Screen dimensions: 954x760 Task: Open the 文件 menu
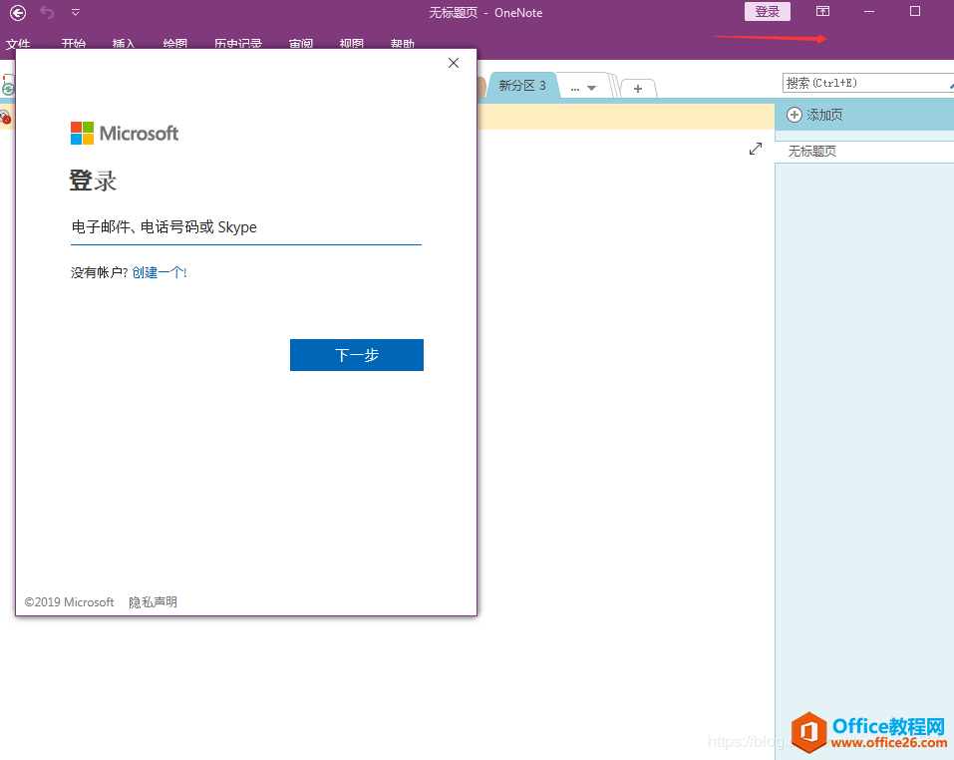[x=18, y=44]
